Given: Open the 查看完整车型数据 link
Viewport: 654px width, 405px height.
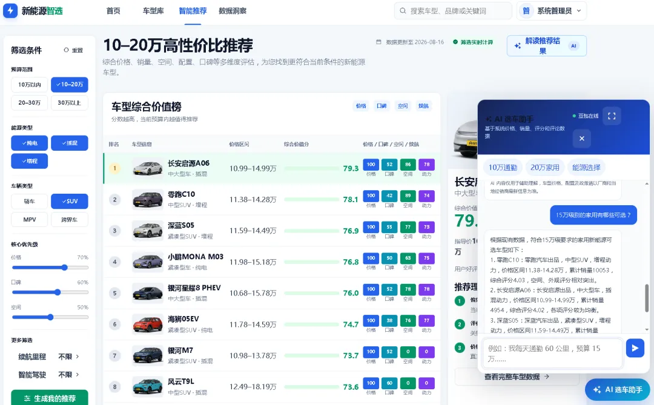Looking at the screenshot, I should pyautogui.click(x=517, y=377).
